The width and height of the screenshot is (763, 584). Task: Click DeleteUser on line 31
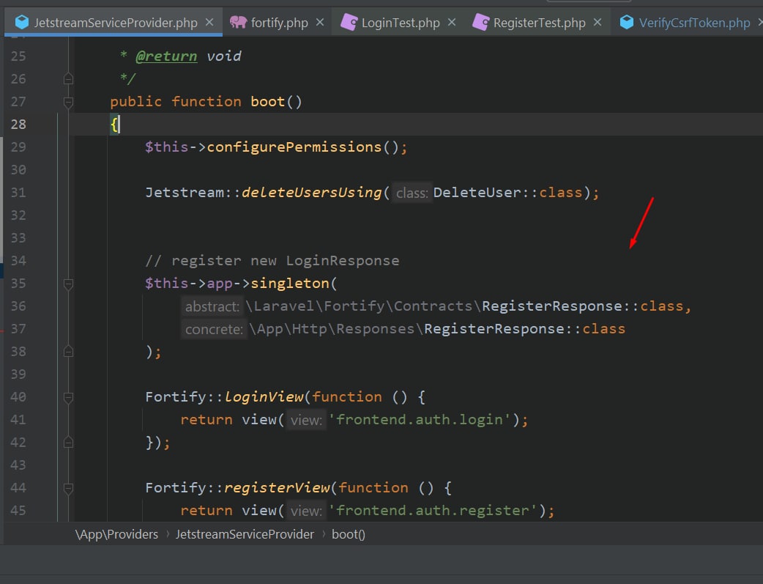coord(477,193)
